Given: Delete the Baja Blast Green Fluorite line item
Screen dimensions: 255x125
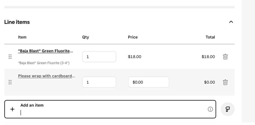Looking at the screenshot, I should 225,57.
